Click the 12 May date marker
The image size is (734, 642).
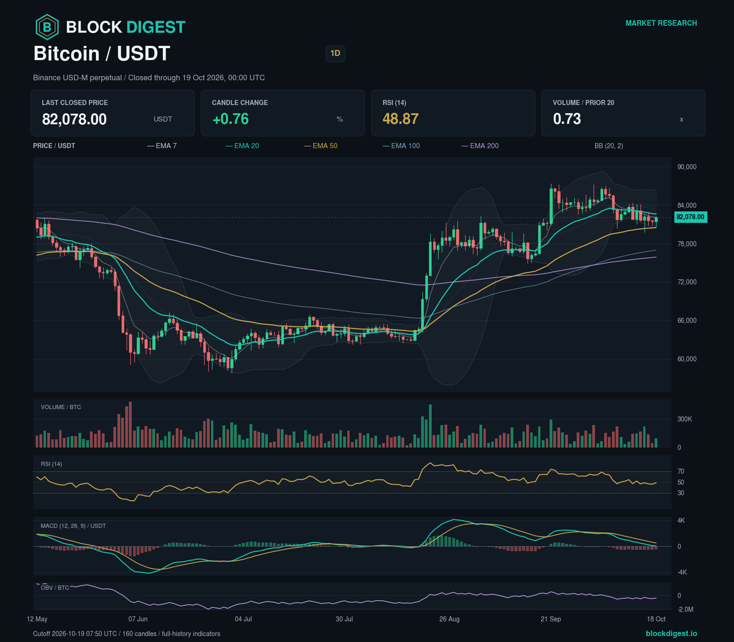tap(37, 619)
